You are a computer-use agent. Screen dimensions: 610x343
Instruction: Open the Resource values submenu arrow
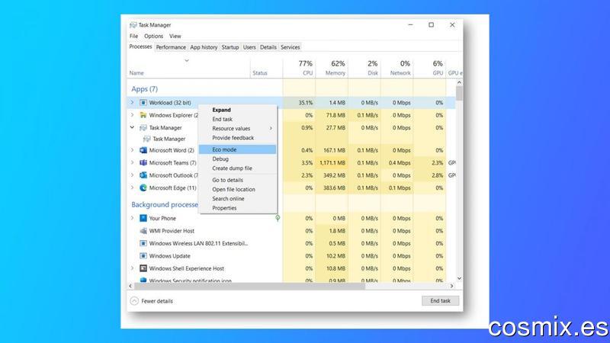click(x=271, y=128)
